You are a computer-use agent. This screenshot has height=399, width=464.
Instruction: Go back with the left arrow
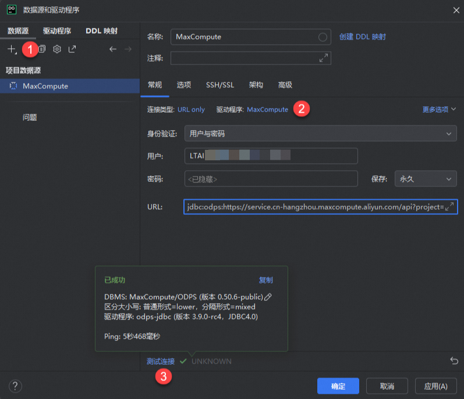pyautogui.click(x=113, y=49)
